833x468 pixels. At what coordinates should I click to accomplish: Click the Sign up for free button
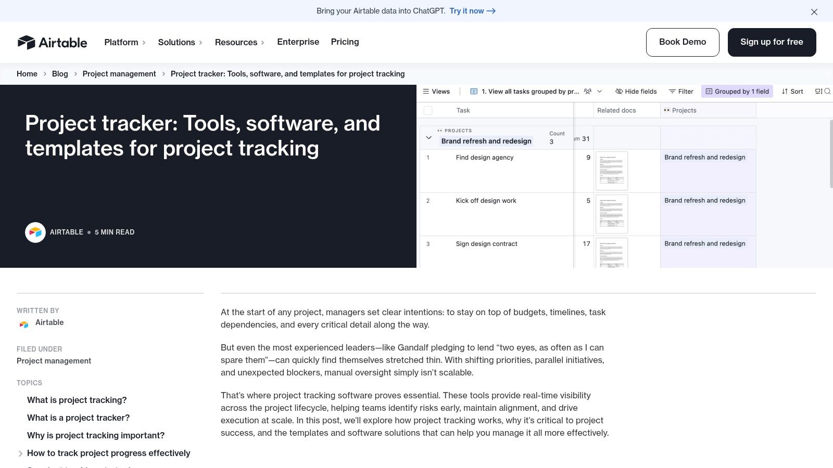(772, 42)
